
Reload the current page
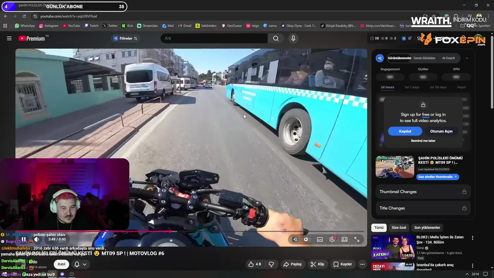click(x=24, y=16)
